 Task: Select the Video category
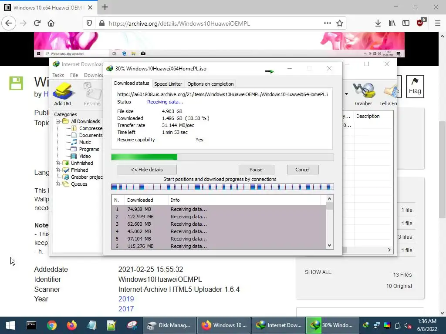pyautogui.click(x=81, y=156)
